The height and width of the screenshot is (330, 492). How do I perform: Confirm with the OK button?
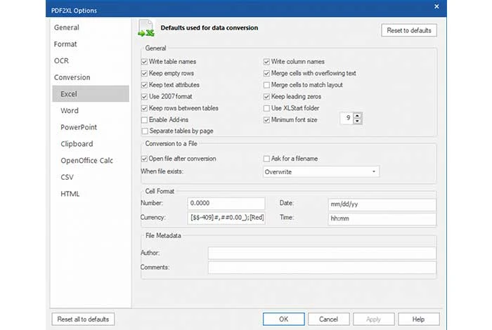pos(284,319)
